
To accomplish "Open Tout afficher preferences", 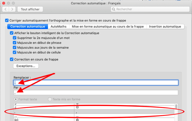I will [x=30, y=9].
